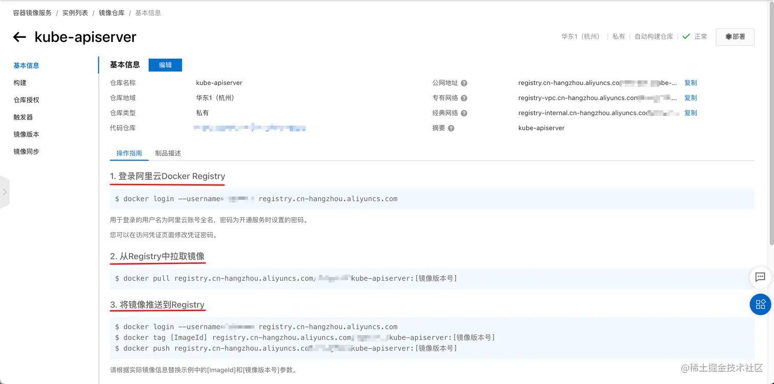Go to 容器镜像服务 breadcrumb
Image resolution: width=774 pixels, height=384 pixels.
click(32, 13)
